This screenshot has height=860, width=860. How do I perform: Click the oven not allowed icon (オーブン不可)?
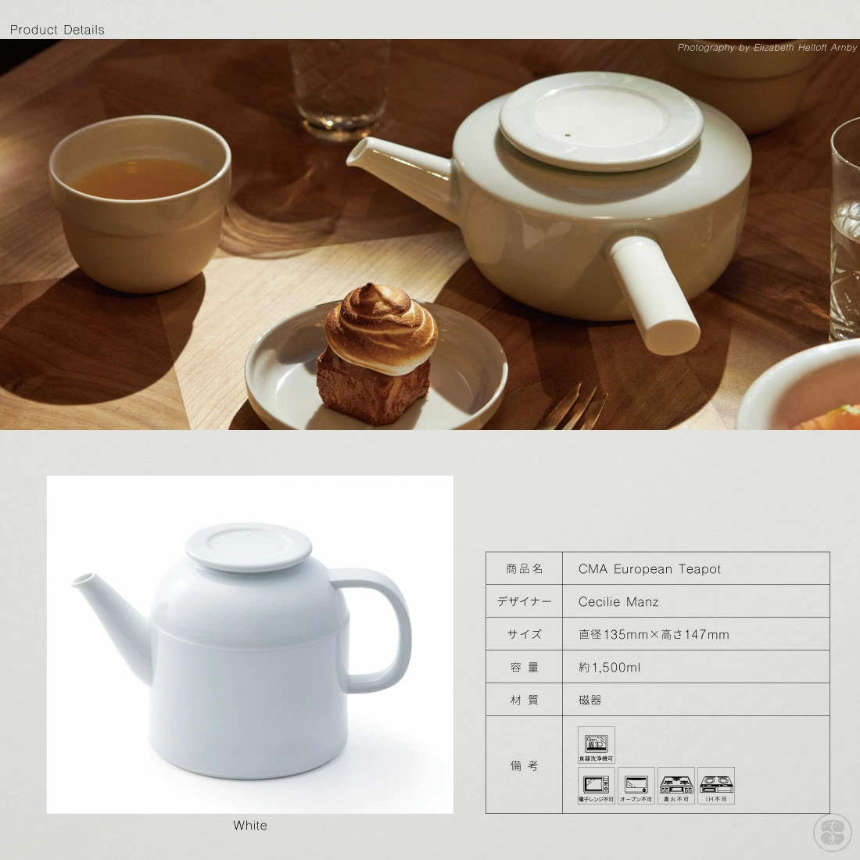[x=636, y=786]
